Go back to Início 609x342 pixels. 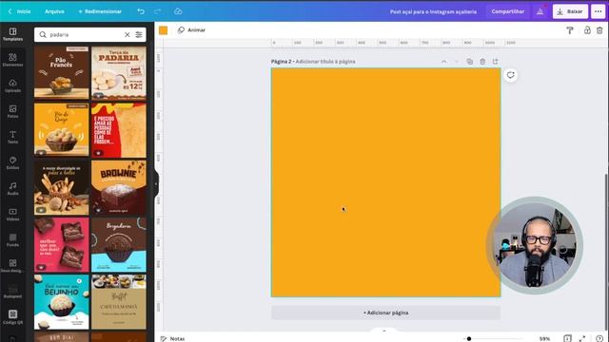pos(19,11)
